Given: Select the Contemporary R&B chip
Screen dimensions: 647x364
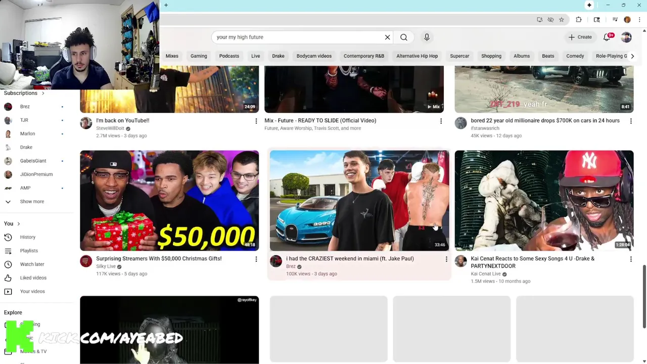Looking at the screenshot, I should point(364,56).
